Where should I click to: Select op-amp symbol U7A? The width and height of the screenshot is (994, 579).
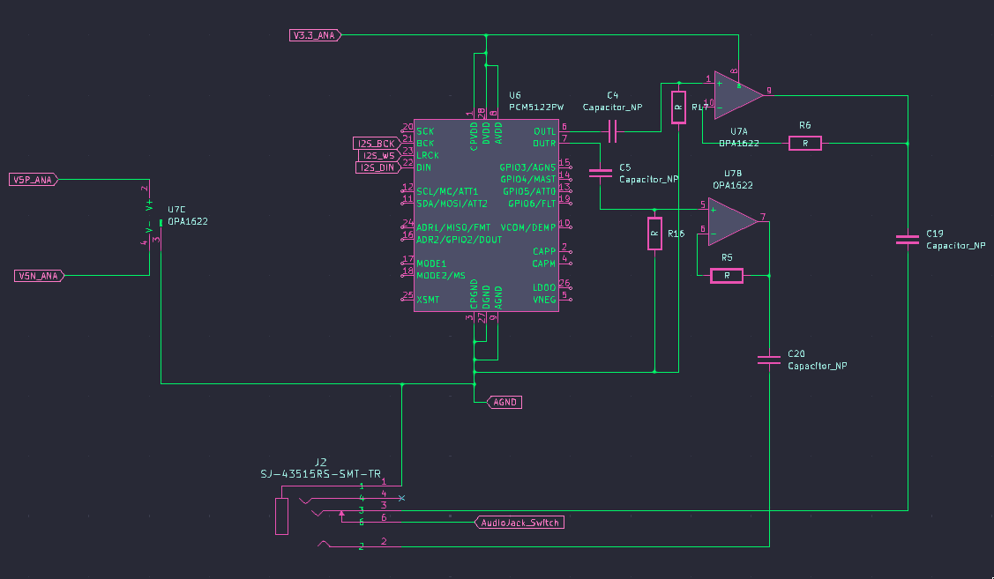click(x=738, y=95)
